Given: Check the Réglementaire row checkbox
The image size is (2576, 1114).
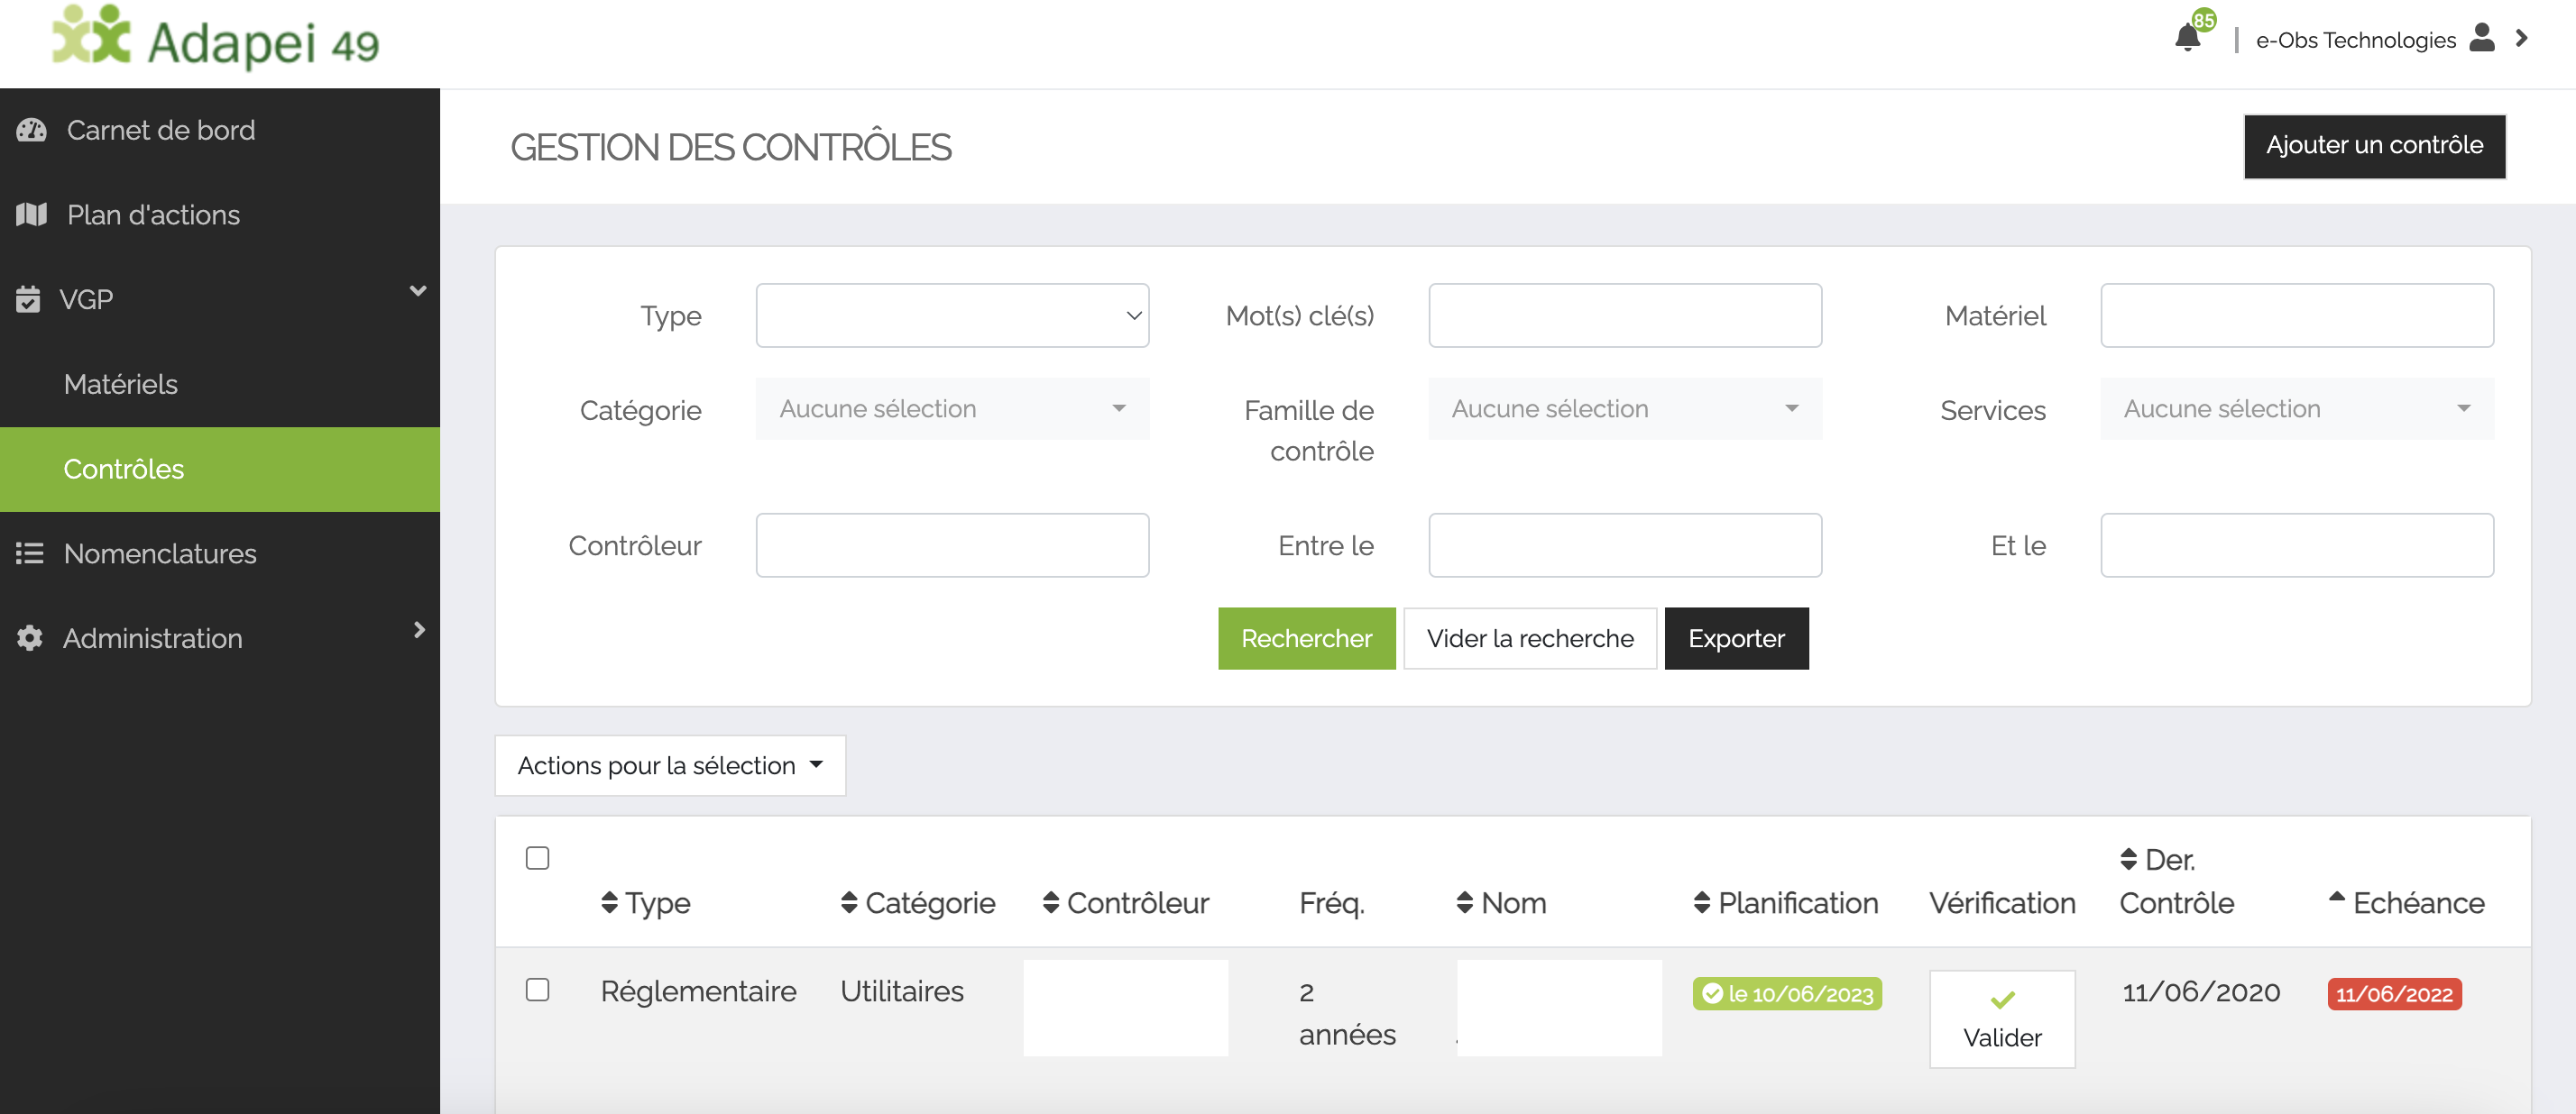Looking at the screenshot, I should coord(538,989).
